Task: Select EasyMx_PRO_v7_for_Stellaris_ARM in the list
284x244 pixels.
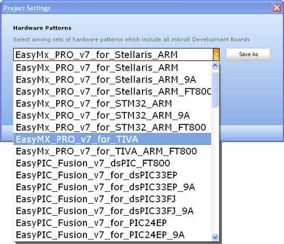Action: point(112,67)
